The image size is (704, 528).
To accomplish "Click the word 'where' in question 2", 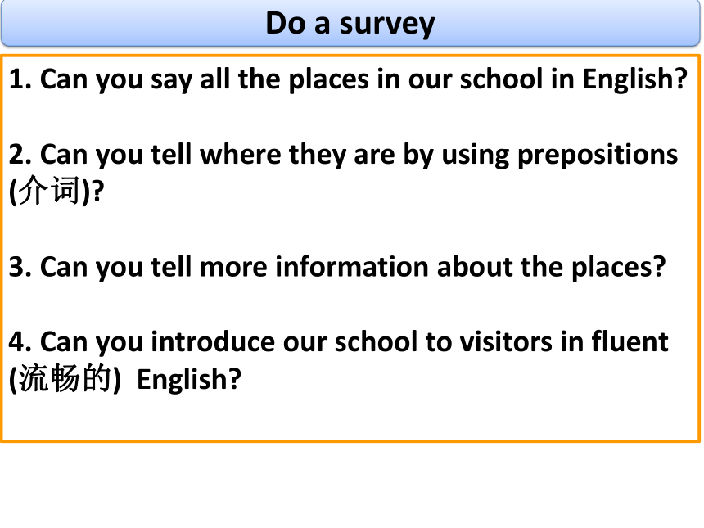I will tap(240, 155).
